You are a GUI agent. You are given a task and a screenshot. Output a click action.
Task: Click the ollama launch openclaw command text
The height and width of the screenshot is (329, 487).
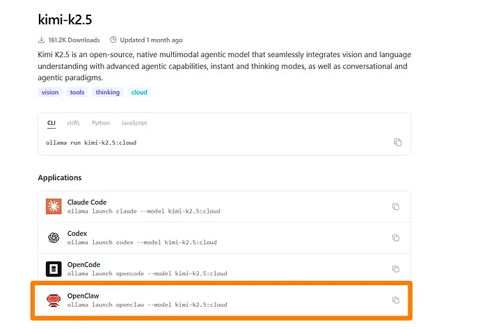[147, 305]
